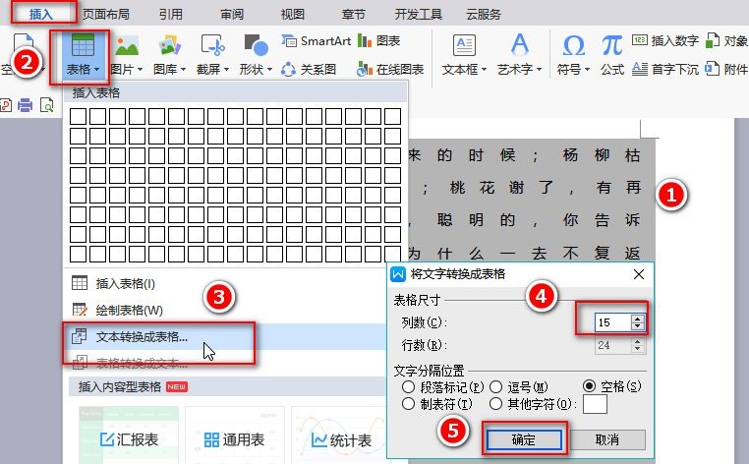This screenshot has height=464, width=749.
Task: Switch to the 页面布局 ribbon tab
Action: click(x=105, y=14)
